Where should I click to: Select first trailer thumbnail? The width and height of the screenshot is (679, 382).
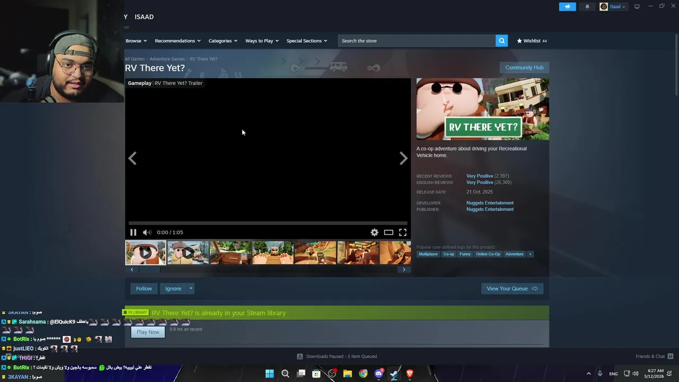pos(145,253)
